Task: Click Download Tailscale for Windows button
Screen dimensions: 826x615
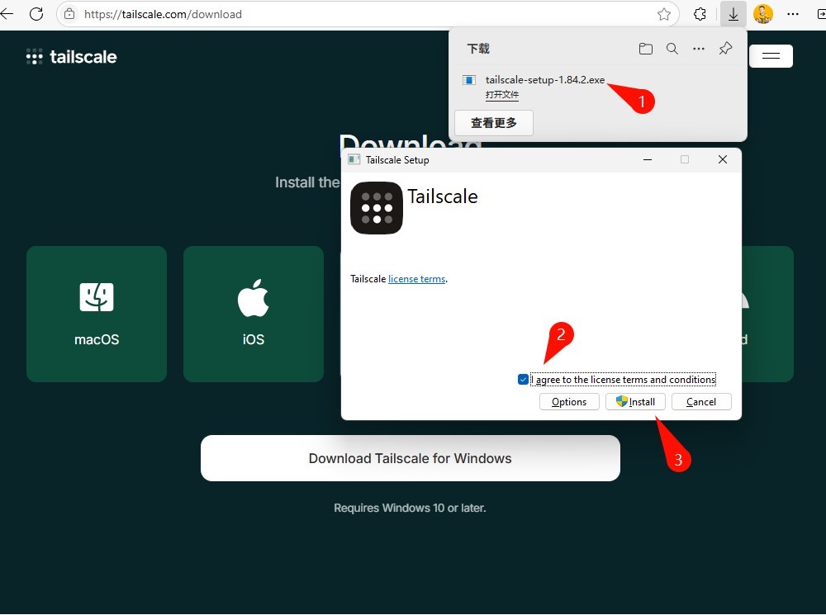Action: coord(410,458)
